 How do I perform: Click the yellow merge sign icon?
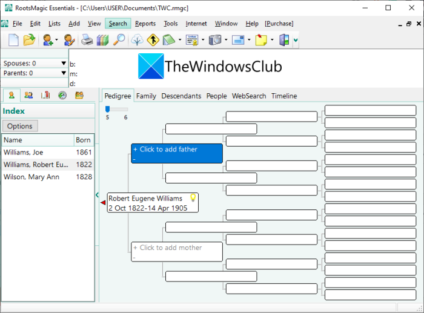tap(153, 40)
